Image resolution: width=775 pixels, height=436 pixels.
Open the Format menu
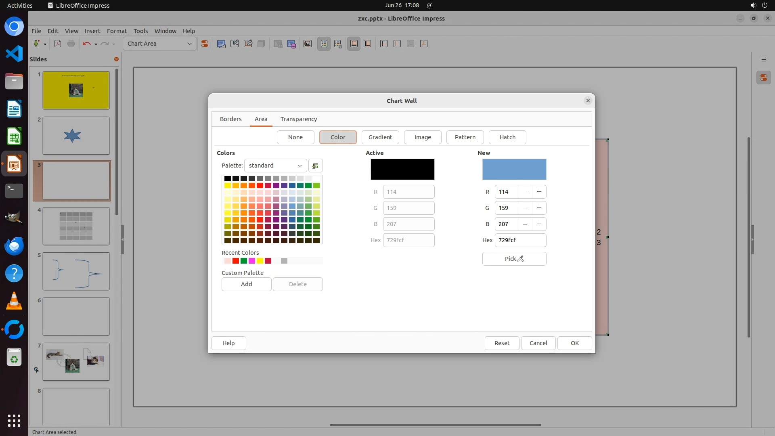(x=117, y=31)
